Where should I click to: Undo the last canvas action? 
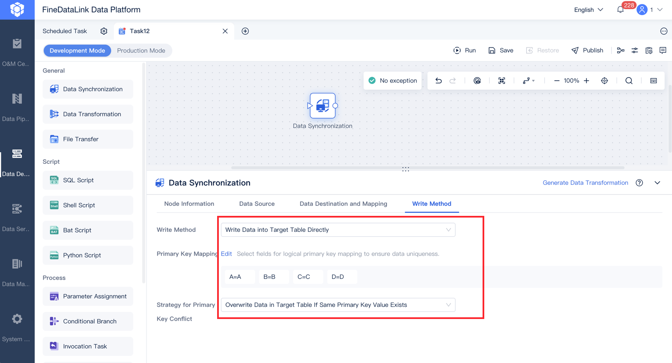pos(438,80)
